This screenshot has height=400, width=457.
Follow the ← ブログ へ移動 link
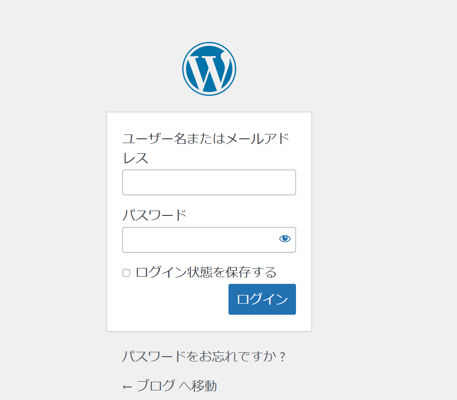pos(170,386)
